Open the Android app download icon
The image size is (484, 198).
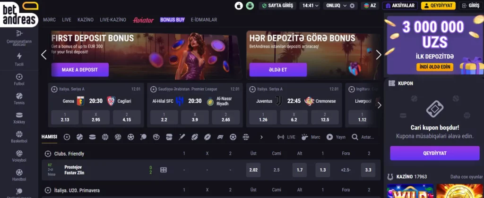tap(250, 6)
